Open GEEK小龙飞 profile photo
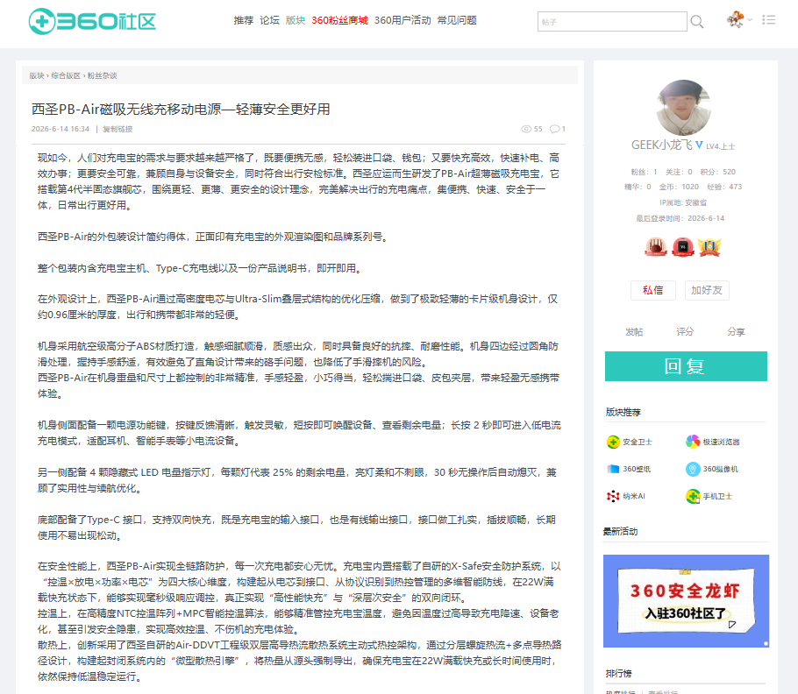Screen dimensions: 798x694 coord(683,107)
